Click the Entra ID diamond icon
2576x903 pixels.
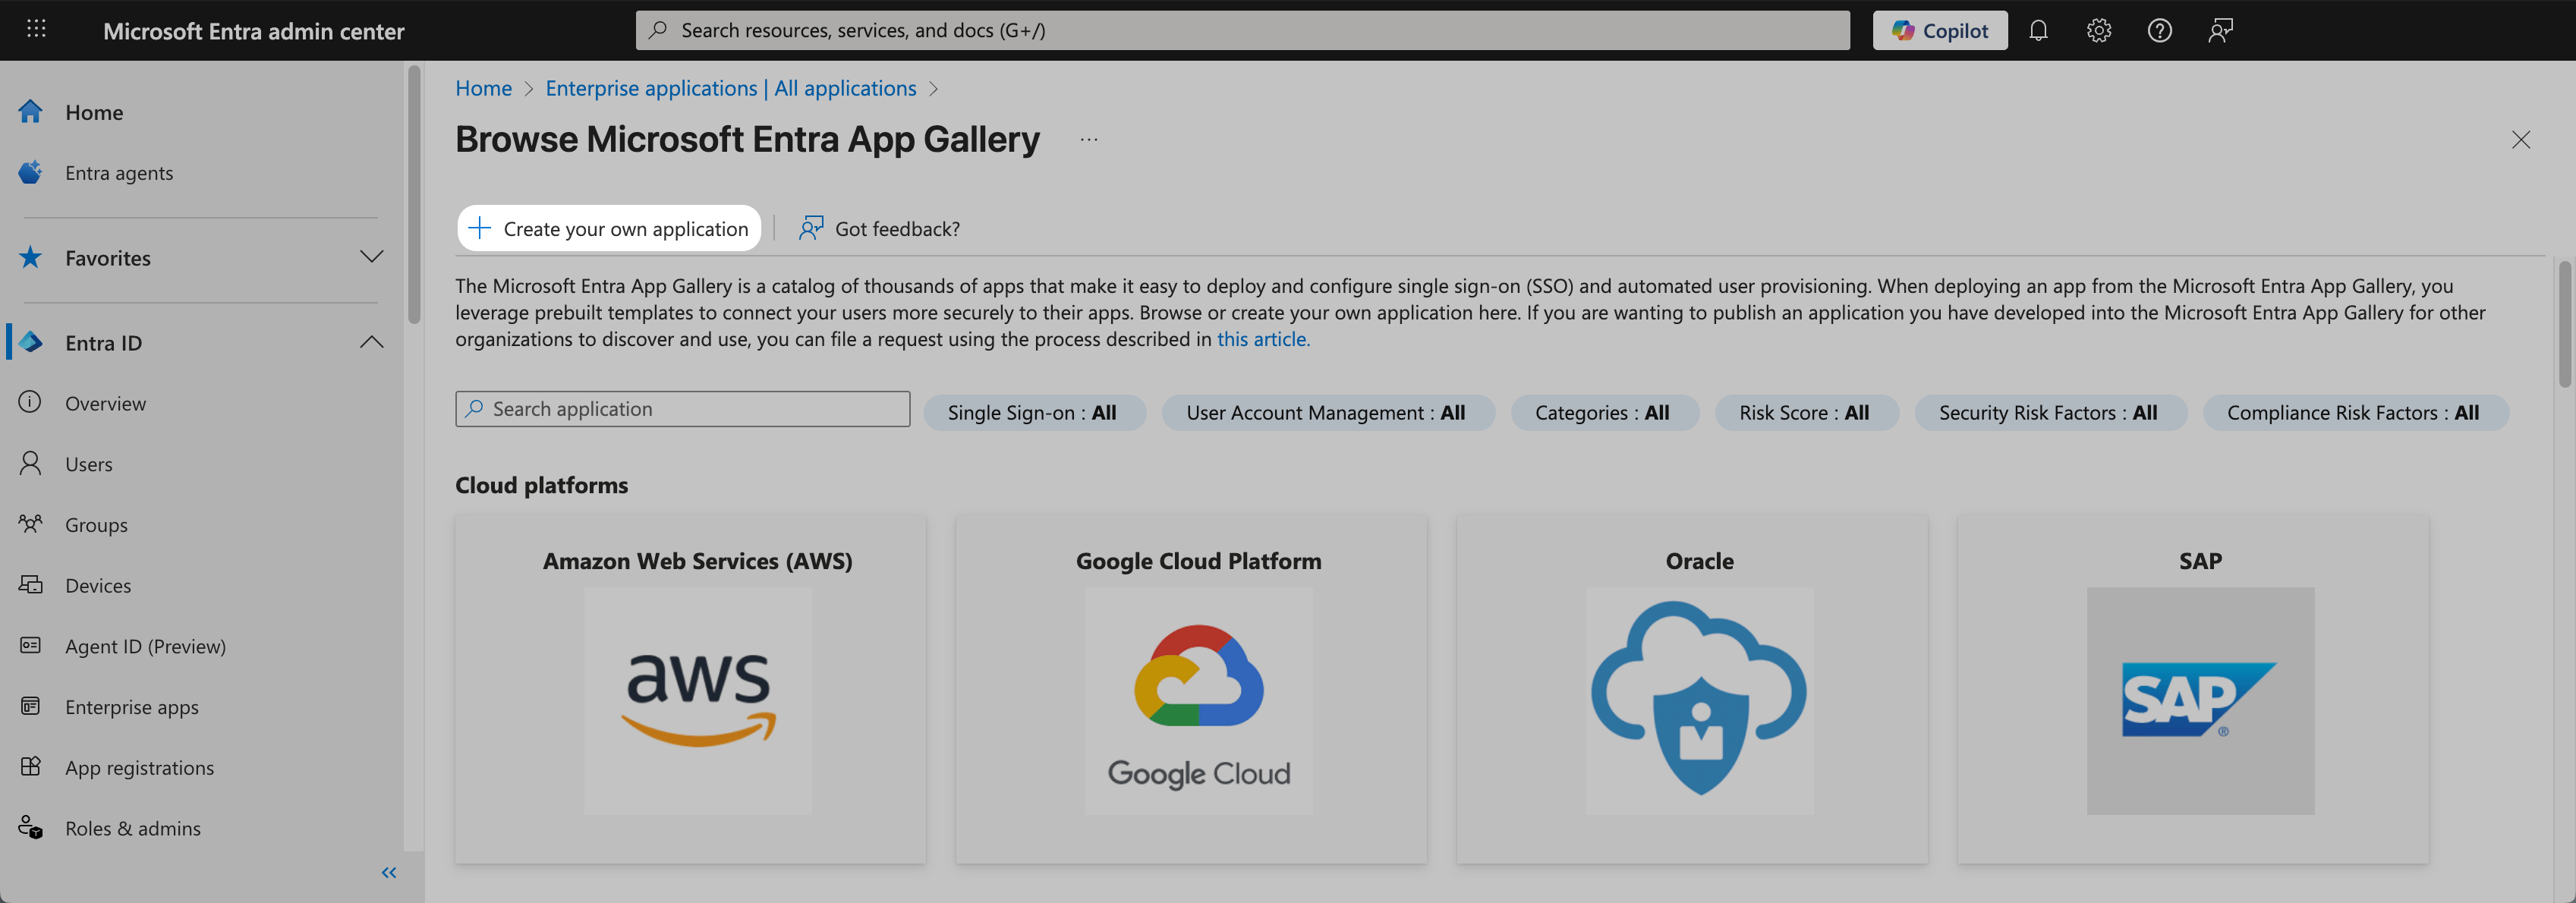pos(31,342)
